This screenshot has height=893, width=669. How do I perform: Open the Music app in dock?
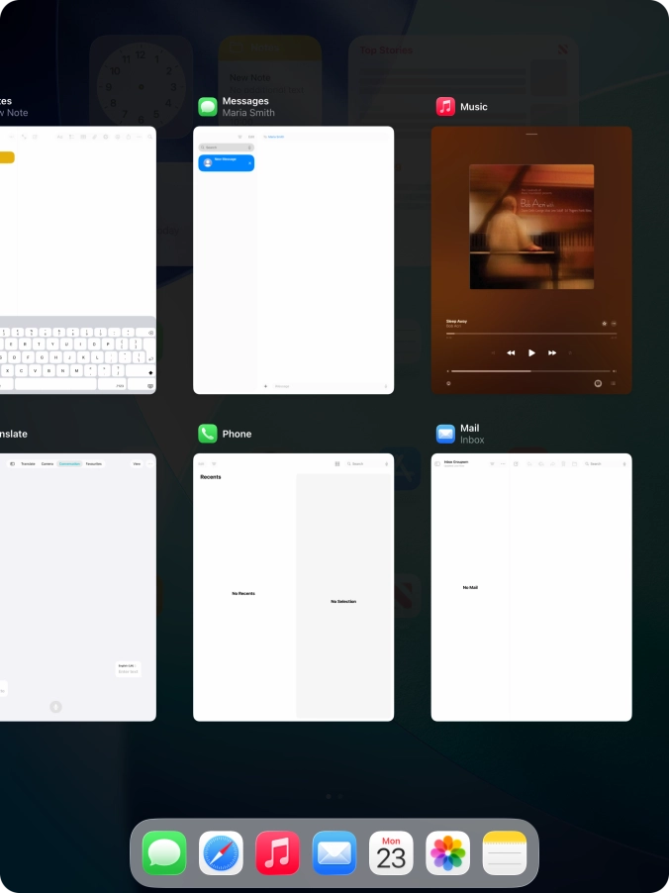pyautogui.click(x=277, y=852)
